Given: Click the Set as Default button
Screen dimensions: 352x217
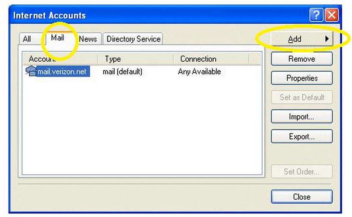Looking at the screenshot, I should pyautogui.click(x=302, y=97).
